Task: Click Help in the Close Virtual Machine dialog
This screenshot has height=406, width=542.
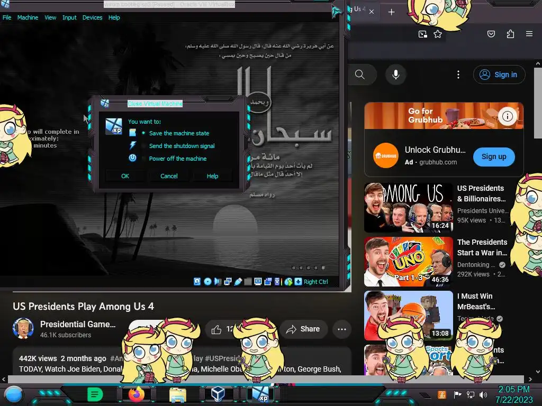Action: pos(213,176)
